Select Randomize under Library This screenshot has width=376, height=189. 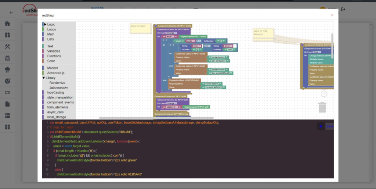tap(57, 83)
